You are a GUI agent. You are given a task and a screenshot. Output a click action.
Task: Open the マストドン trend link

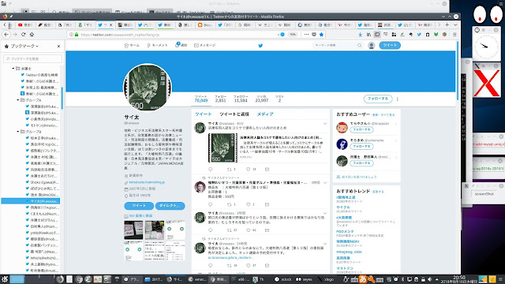point(345,268)
